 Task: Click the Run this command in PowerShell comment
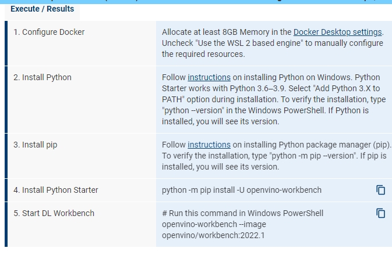(242, 213)
